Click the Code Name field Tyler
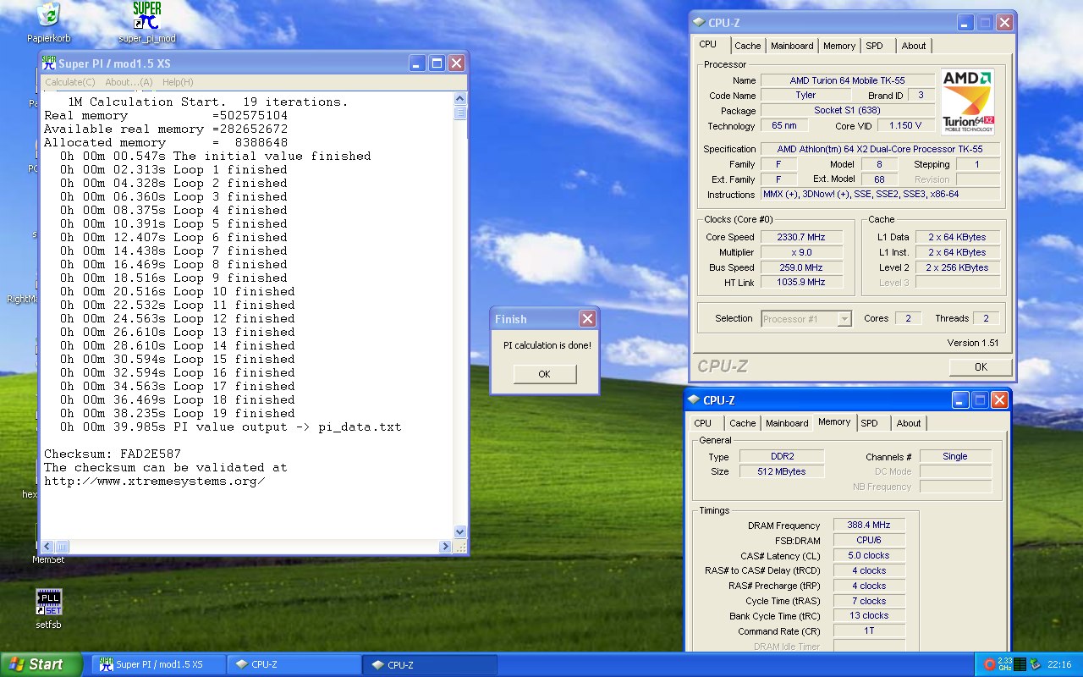 805,96
